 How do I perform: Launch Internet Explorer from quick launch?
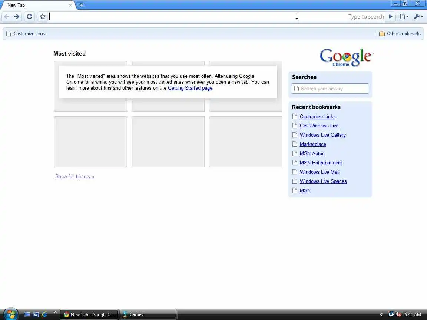point(44,314)
